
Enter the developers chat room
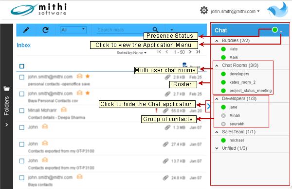tap(239, 74)
